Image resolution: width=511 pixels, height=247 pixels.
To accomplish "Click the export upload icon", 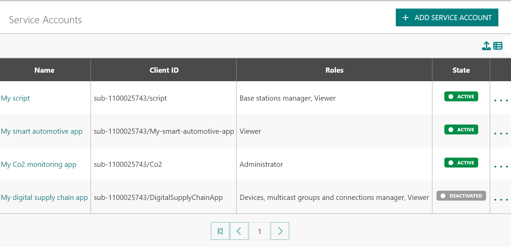I will (486, 46).
